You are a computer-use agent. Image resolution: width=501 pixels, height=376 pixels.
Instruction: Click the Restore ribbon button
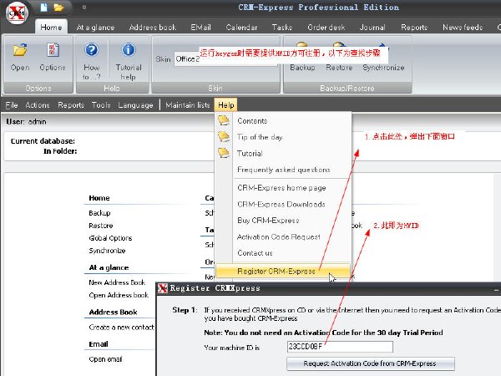click(339, 58)
